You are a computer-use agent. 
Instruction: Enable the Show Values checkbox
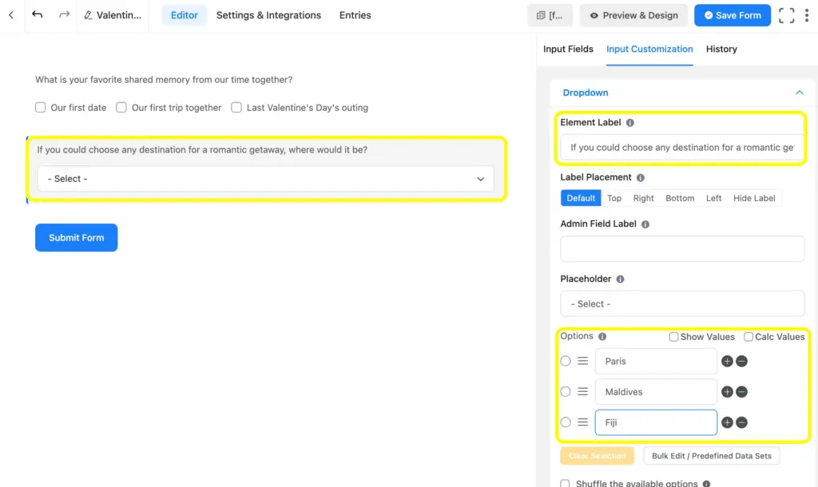[x=673, y=336]
